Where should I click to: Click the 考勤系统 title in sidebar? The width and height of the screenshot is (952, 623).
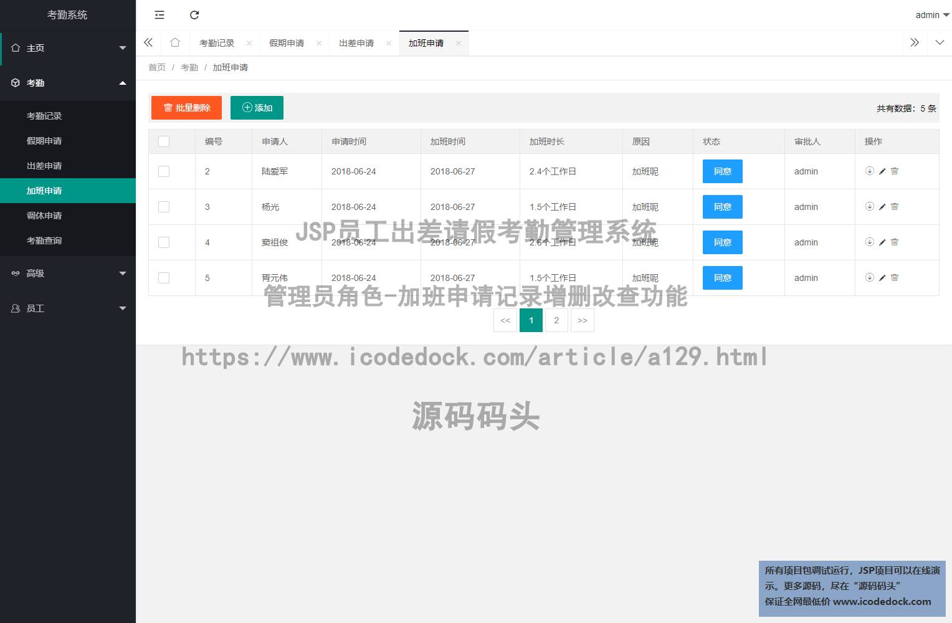pos(67,15)
